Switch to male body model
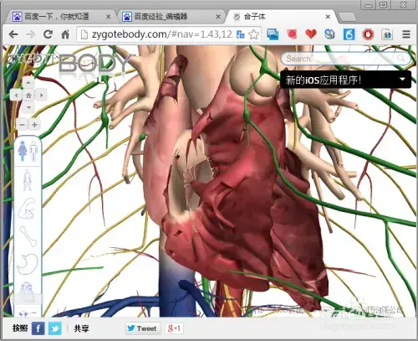418x341 pixels. tap(33, 151)
